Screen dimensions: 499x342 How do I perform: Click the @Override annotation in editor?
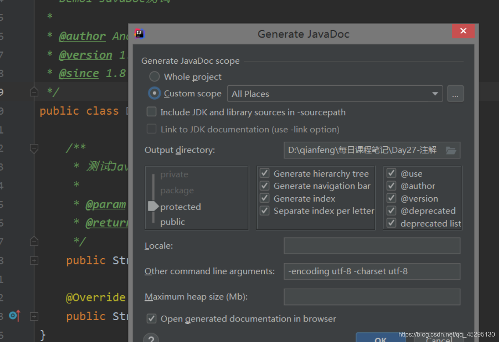coord(96,297)
